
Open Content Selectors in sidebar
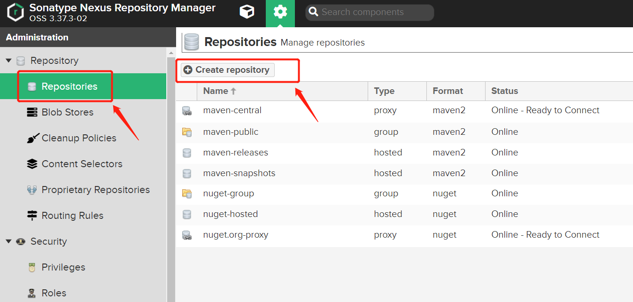[83, 164]
